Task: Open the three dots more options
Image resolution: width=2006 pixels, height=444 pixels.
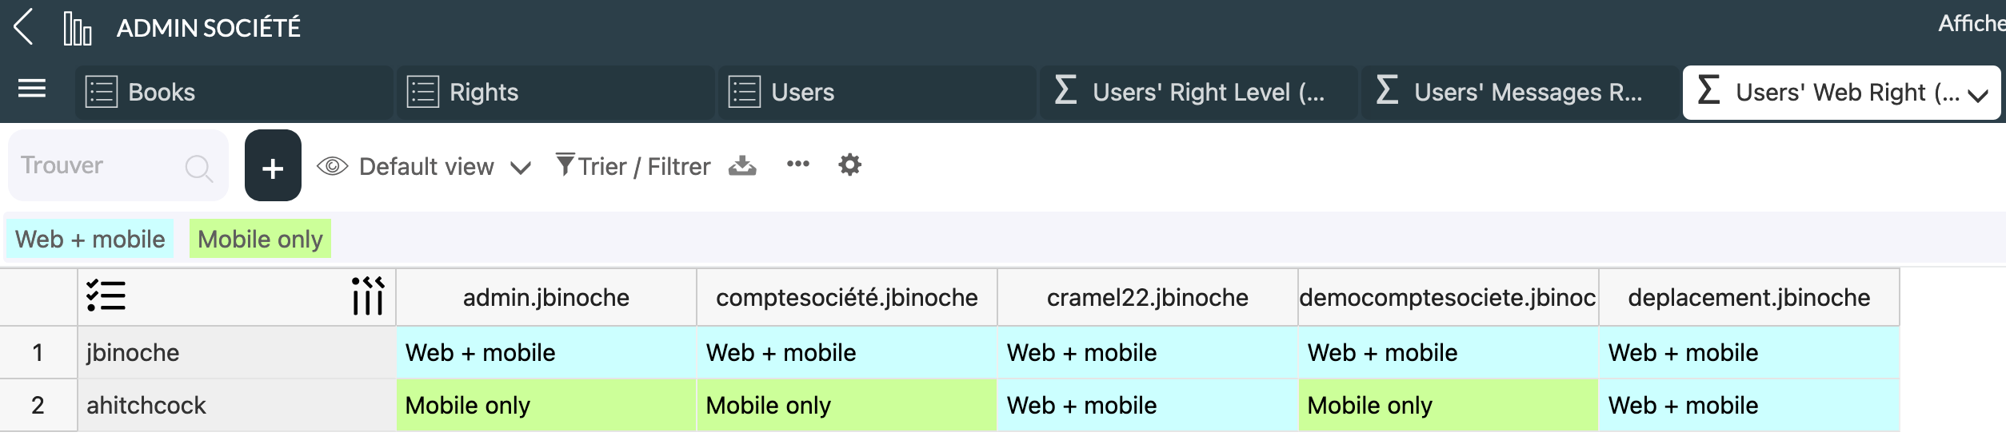Action: pos(797,164)
